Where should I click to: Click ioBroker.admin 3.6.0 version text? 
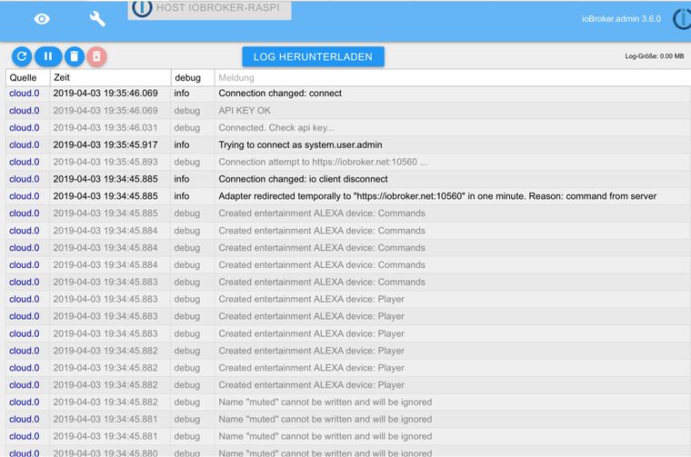621,19
